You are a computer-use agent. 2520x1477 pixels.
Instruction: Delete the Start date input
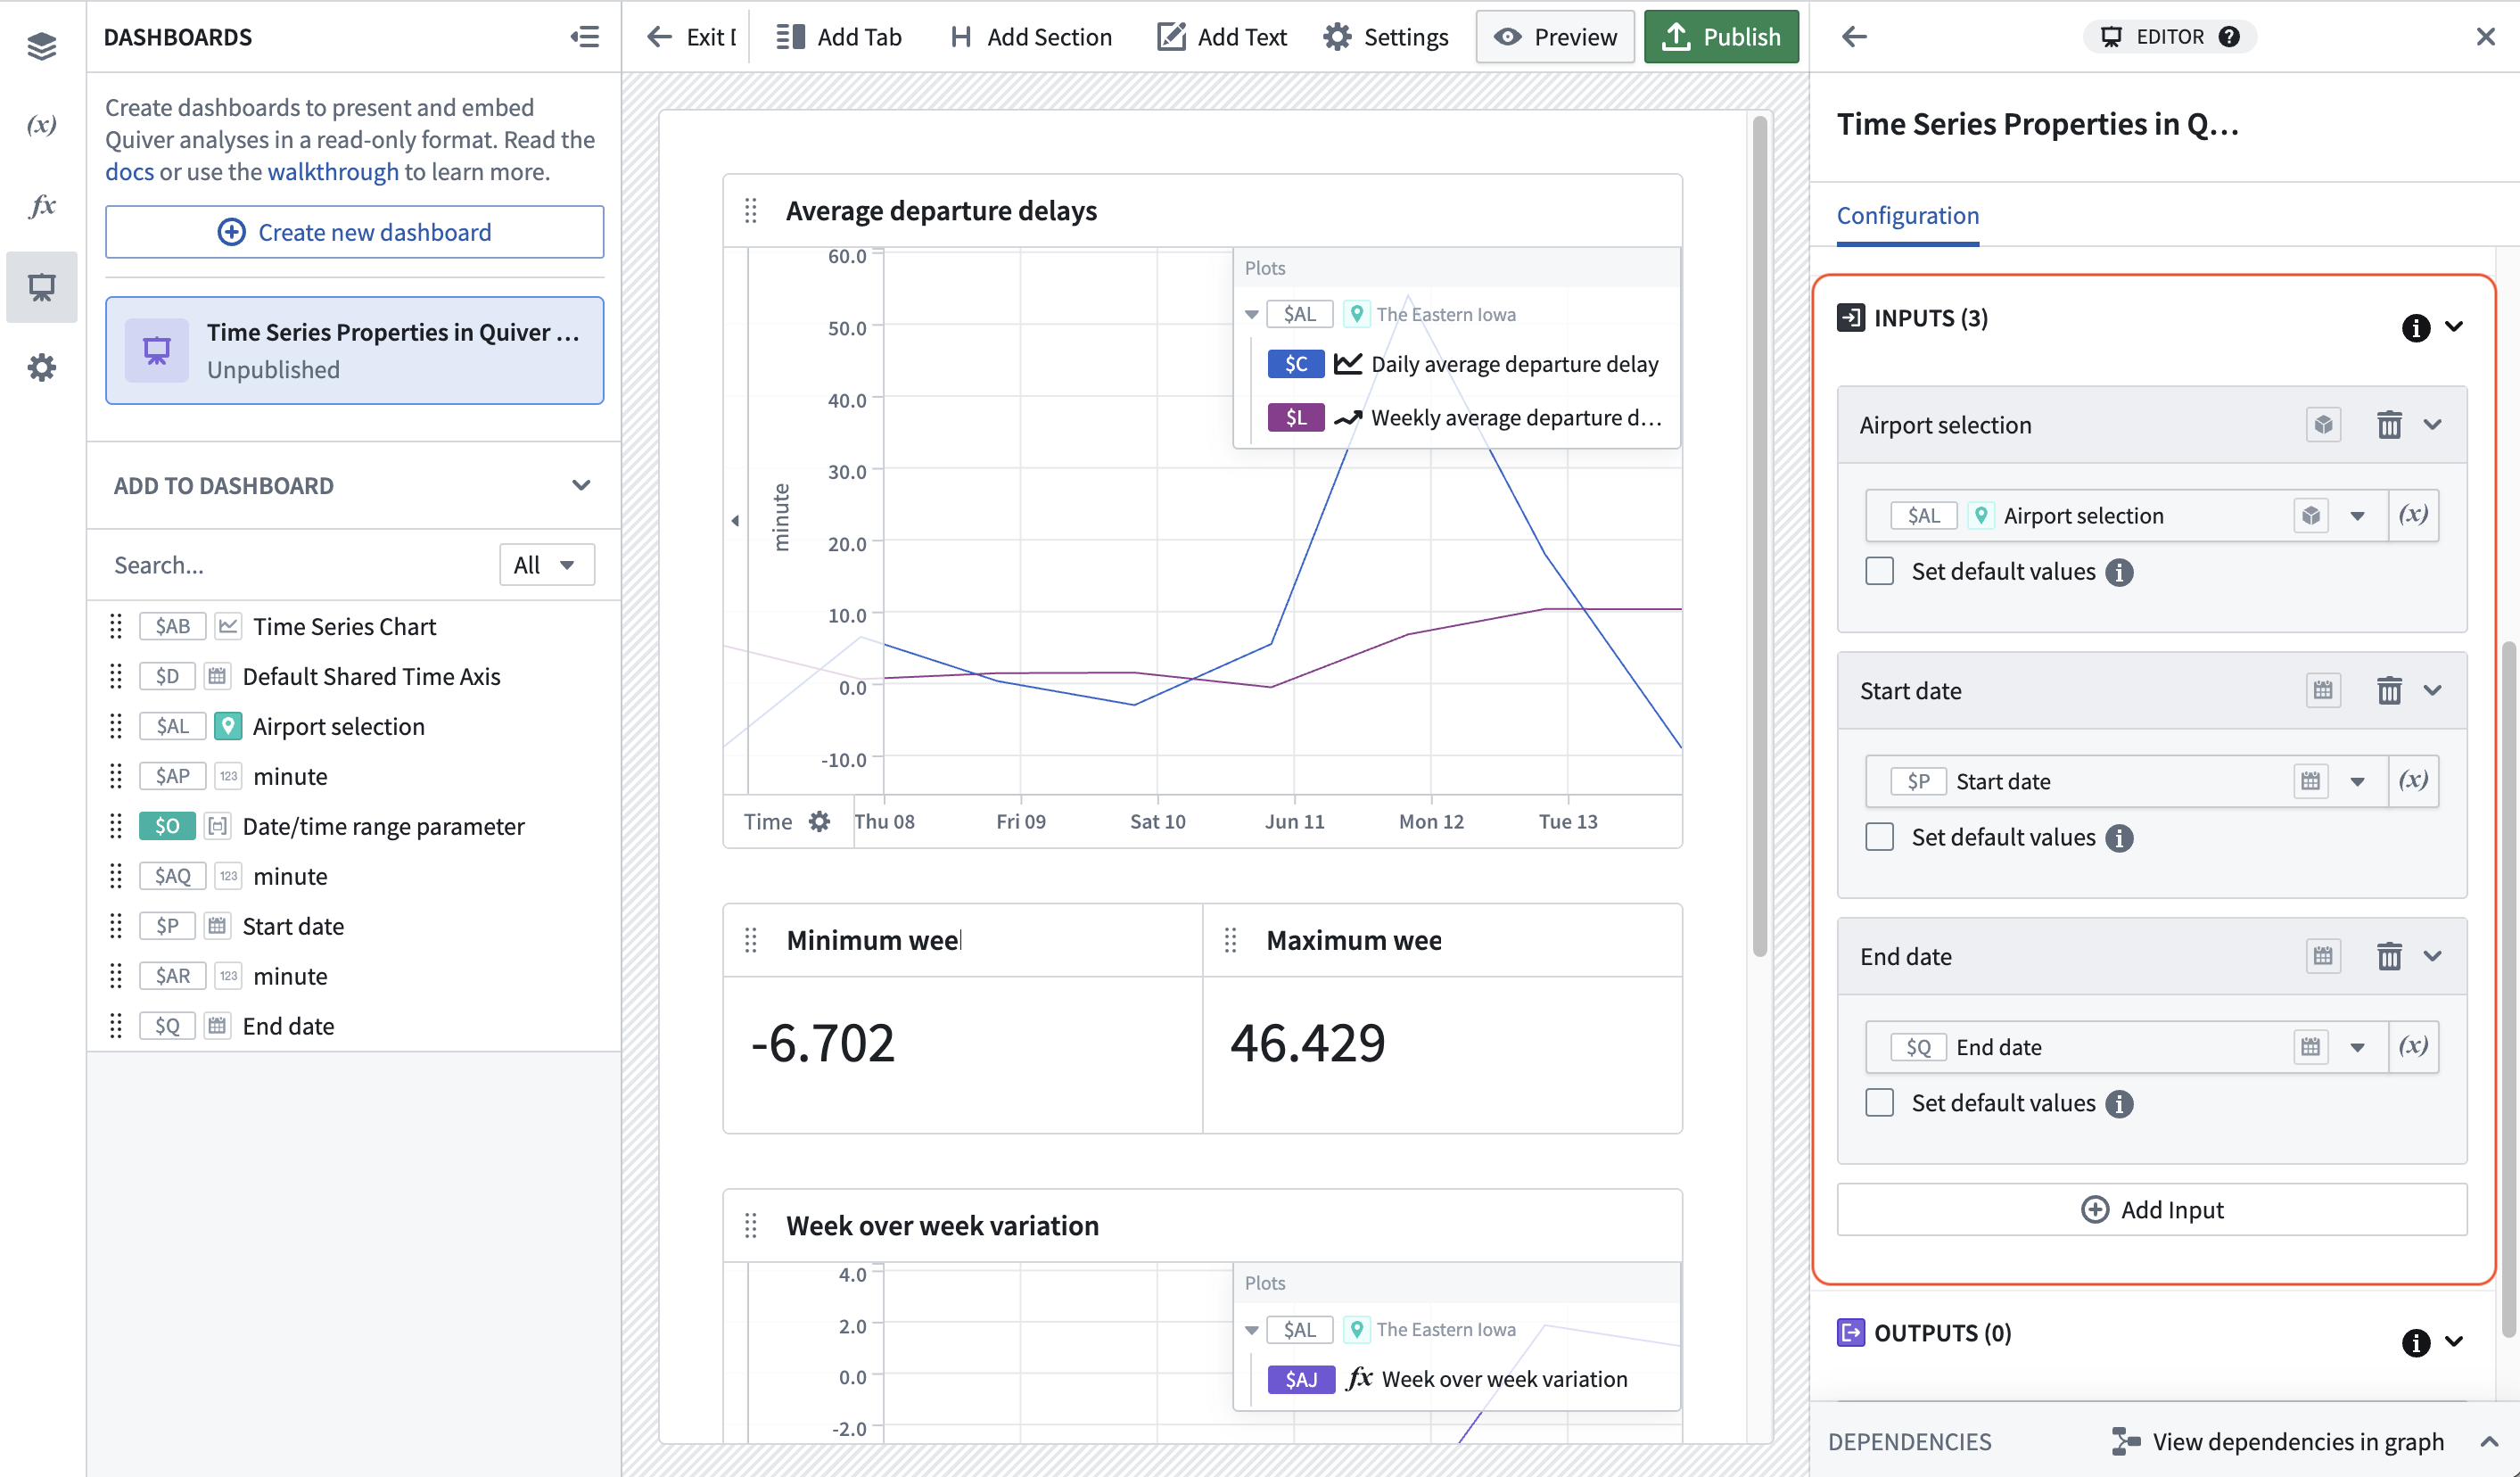(x=2388, y=690)
